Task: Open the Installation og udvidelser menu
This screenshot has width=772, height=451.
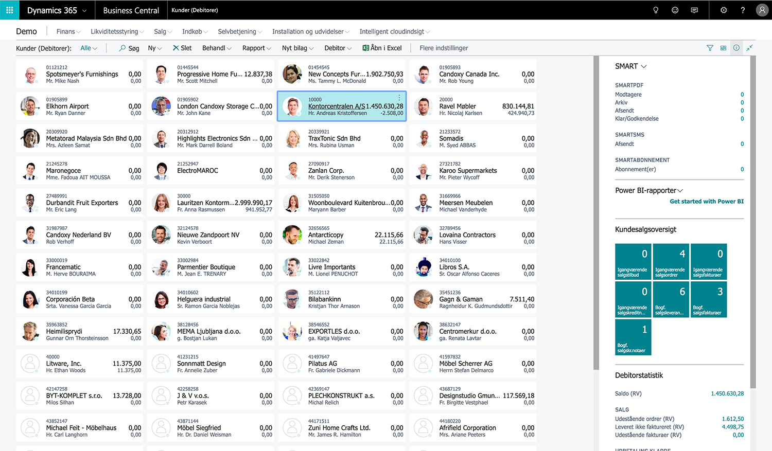Action: [x=311, y=31]
